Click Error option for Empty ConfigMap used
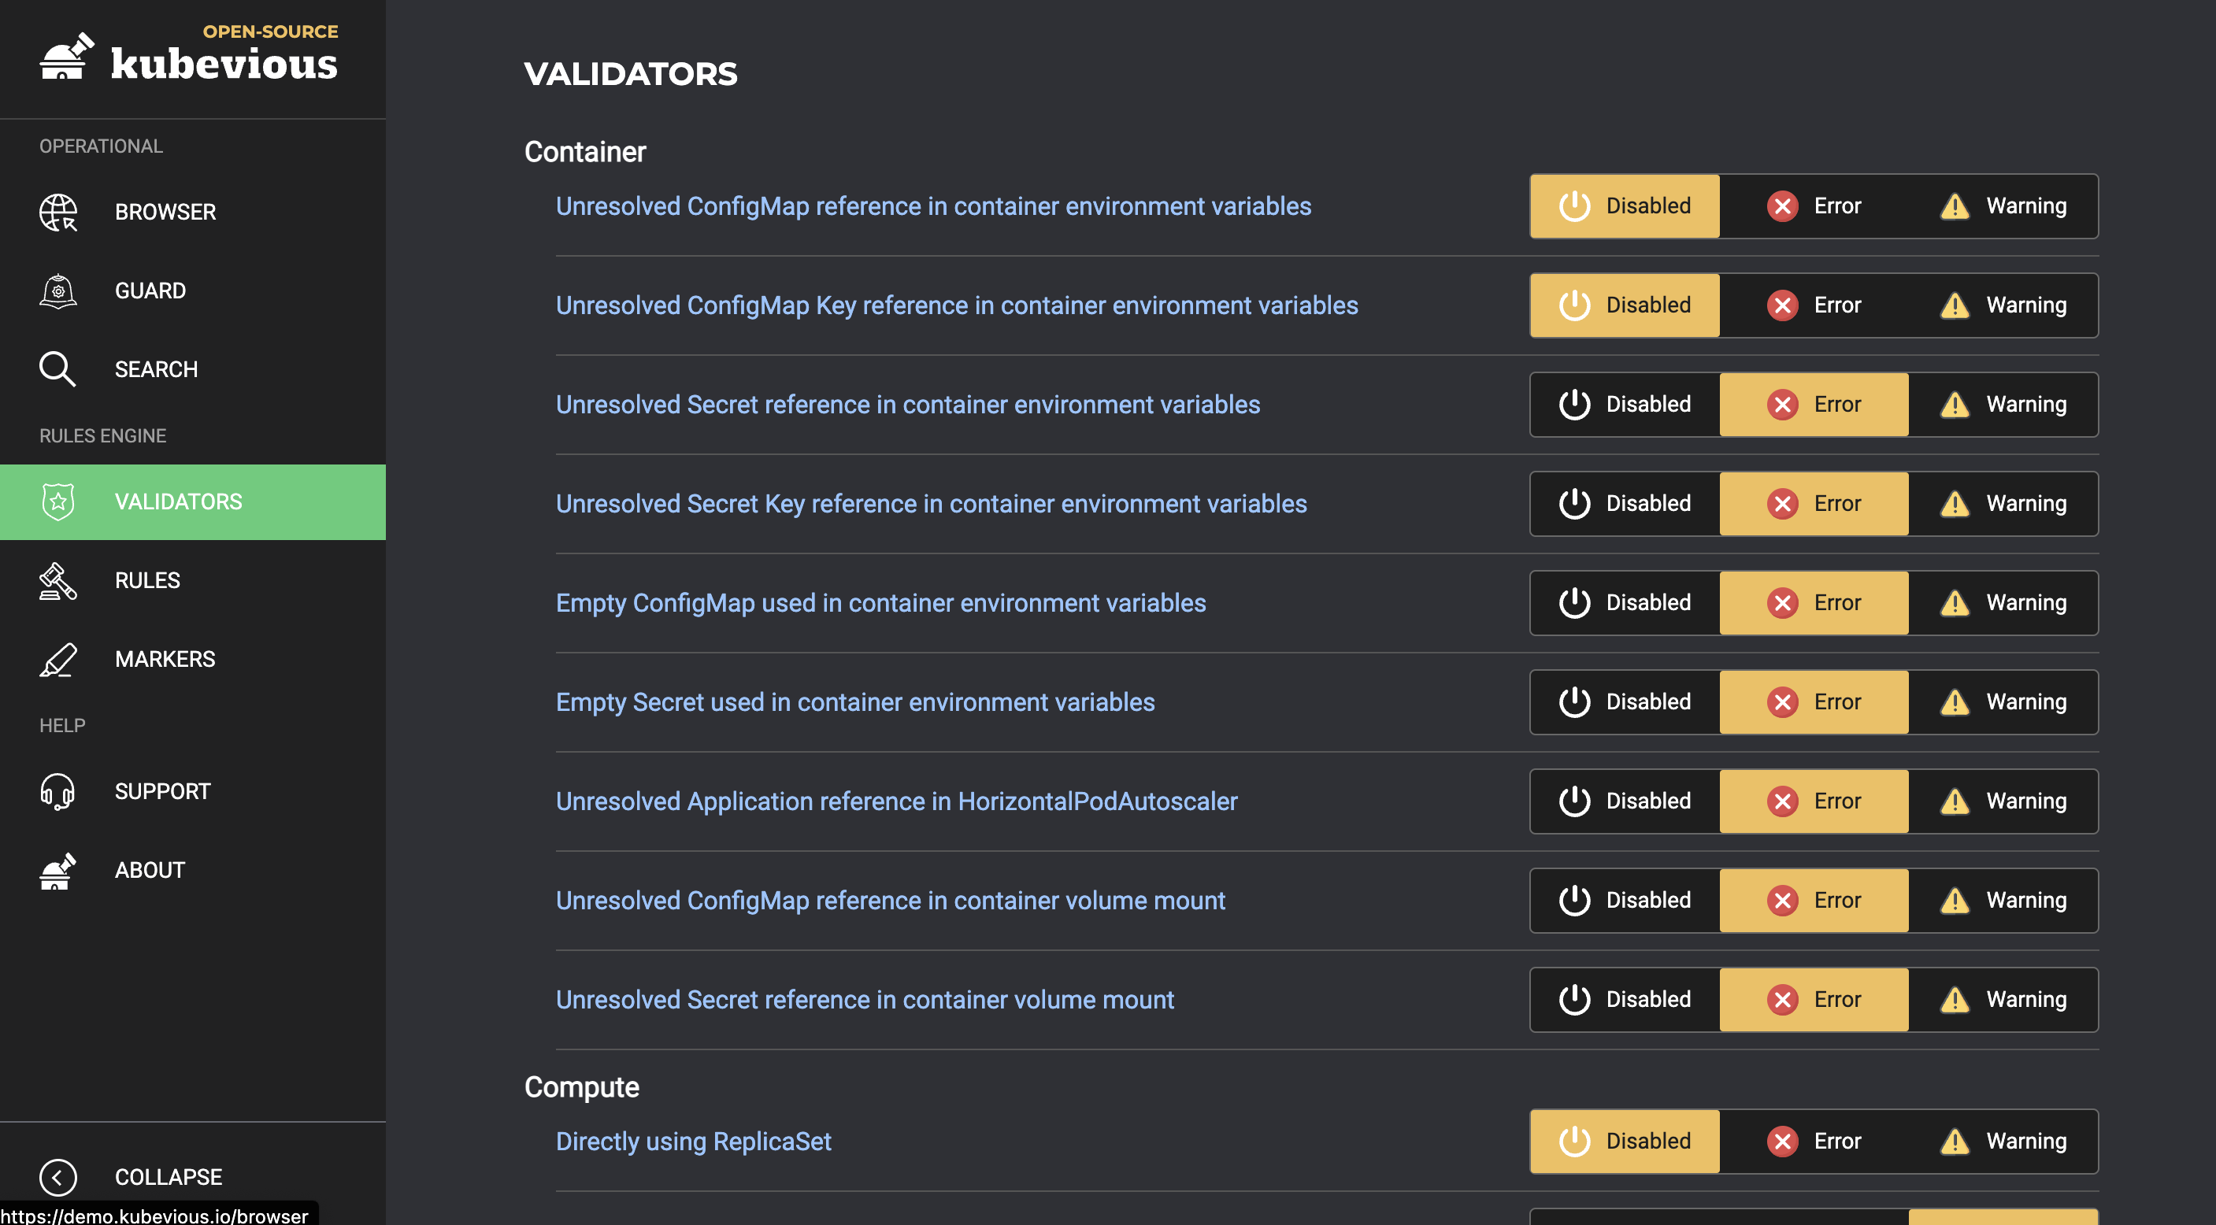The image size is (2216, 1225). 1814,603
